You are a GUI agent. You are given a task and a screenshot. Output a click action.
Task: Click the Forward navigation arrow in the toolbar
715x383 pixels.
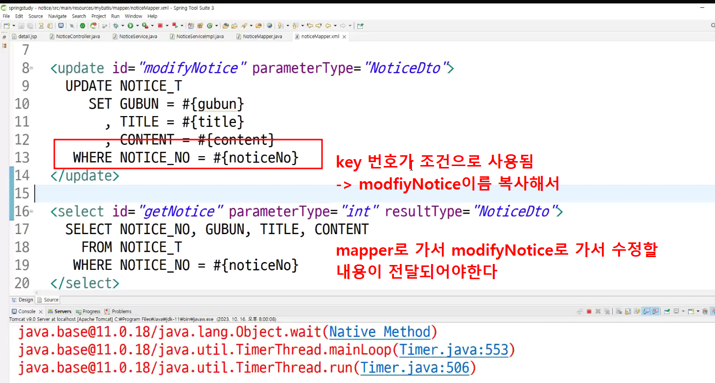click(x=343, y=25)
